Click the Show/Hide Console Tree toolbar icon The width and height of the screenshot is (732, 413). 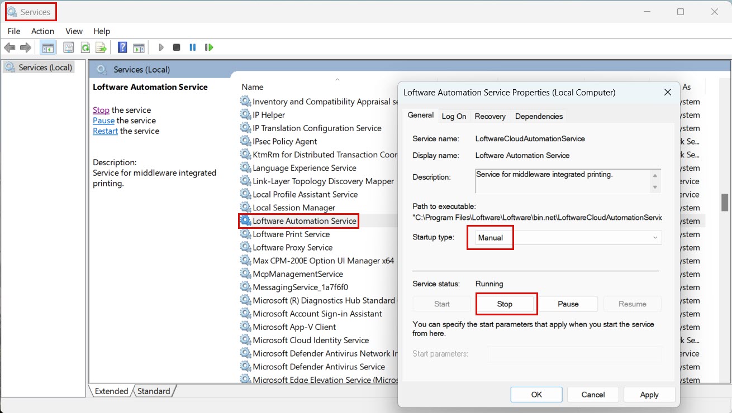[x=47, y=47]
